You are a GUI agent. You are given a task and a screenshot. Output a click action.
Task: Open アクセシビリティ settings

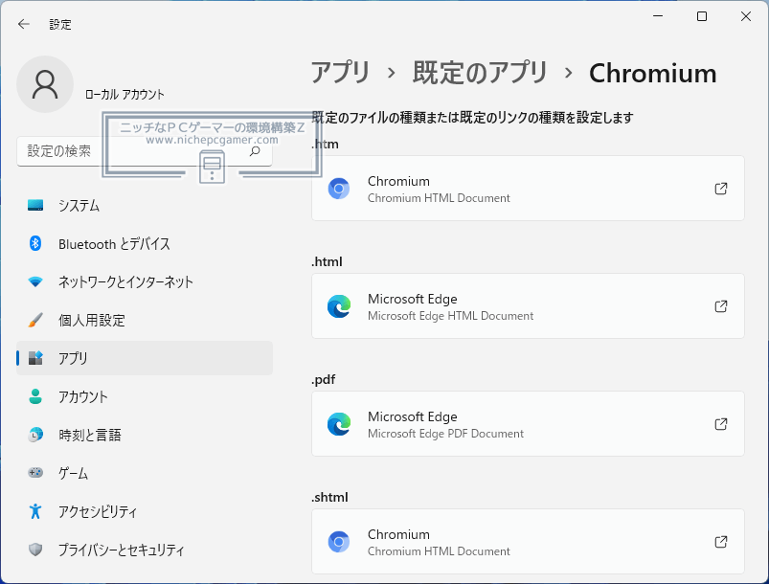point(145,511)
